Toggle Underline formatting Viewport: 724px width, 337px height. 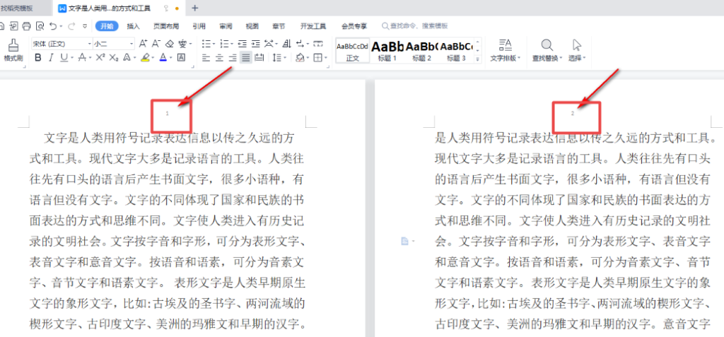pos(63,58)
